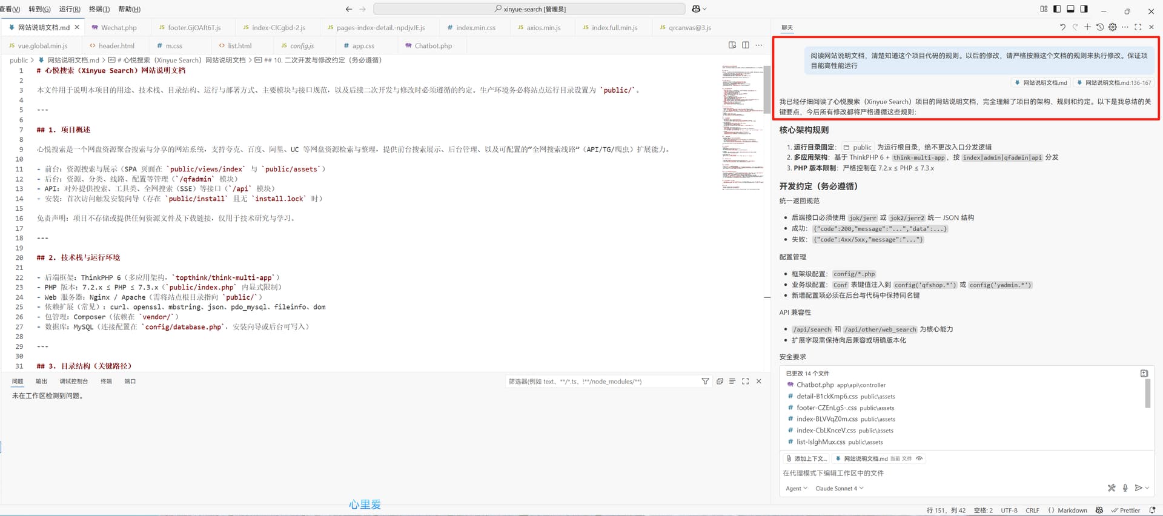Open send button dropdown chevron
Image resolution: width=1163 pixels, height=516 pixels.
[x=1147, y=488]
